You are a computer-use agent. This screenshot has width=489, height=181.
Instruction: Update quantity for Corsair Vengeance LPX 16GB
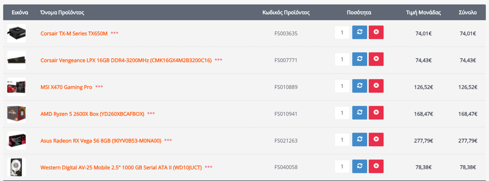coord(359,59)
